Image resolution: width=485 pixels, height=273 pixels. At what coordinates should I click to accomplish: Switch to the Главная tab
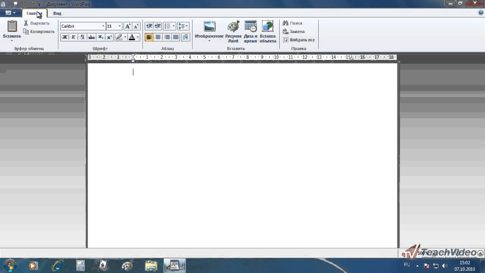34,13
